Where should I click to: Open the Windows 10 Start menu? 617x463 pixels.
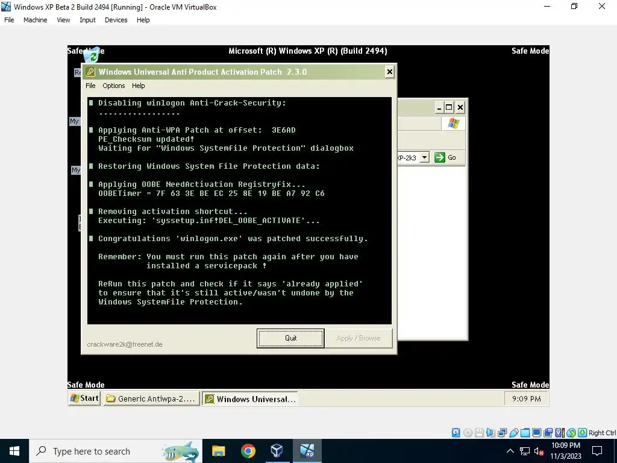[14, 451]
